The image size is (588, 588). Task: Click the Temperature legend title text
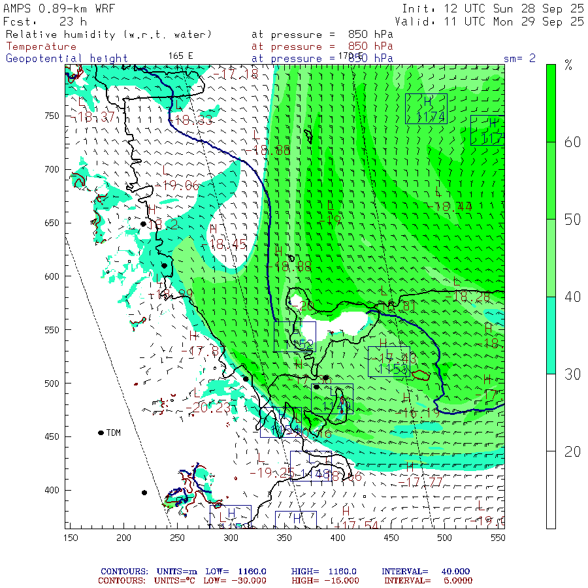coord(41,46)
